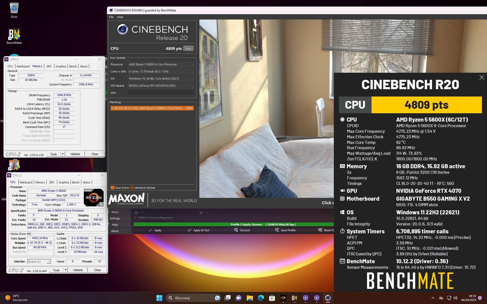Select the 5600X ranking entry scoring 4809
The height and width of the screenshot is (304, 487).
[152, 108]
